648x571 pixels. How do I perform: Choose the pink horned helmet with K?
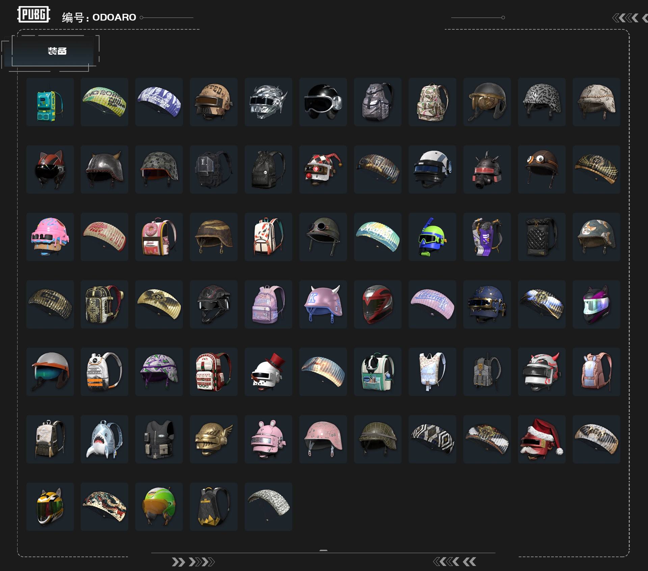point(323,304)
